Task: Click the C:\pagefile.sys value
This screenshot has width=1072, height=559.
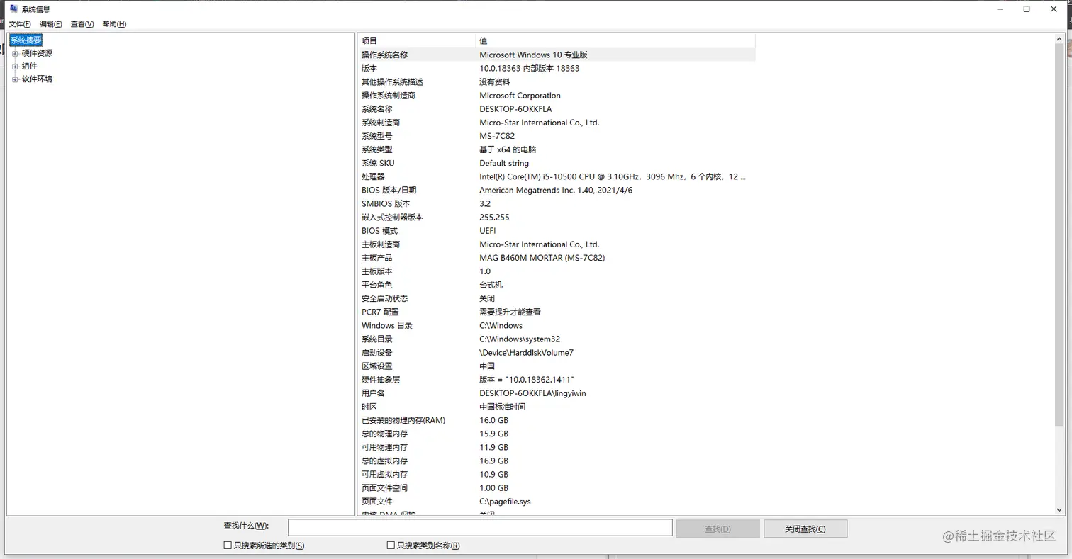Action: point(505,502)
